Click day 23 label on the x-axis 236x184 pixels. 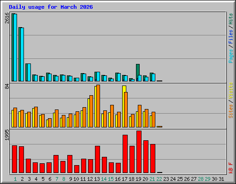coord(166,179)
